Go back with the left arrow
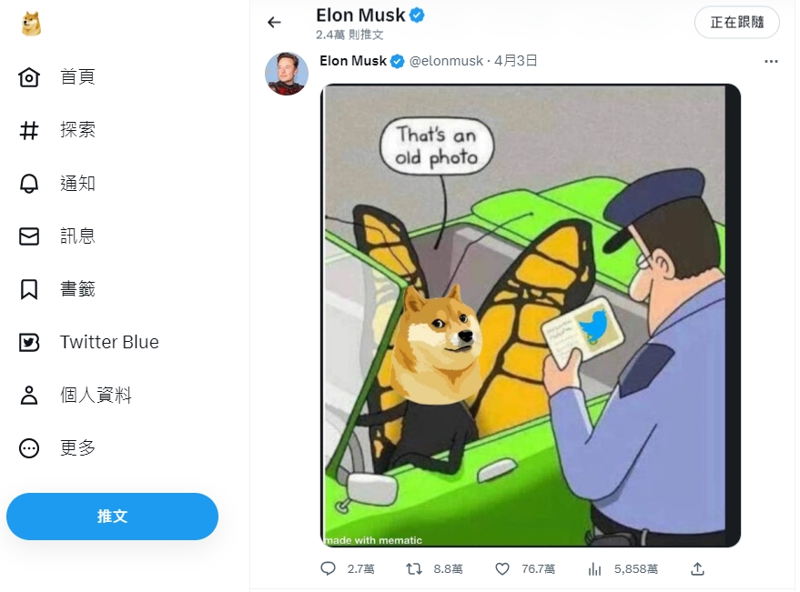Screen dimensions: 800x592 (x=274, y=23)
